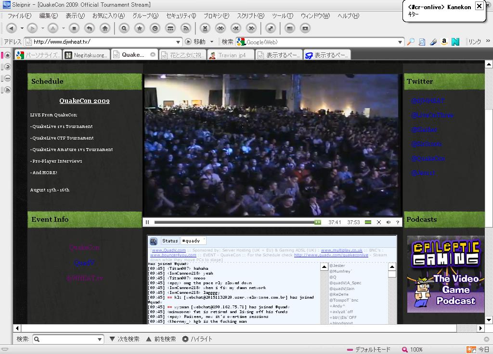The height and width of the screenshot is (354, 493).
Task: Open the IRC icon in the webchat
Action: point(154,241)
